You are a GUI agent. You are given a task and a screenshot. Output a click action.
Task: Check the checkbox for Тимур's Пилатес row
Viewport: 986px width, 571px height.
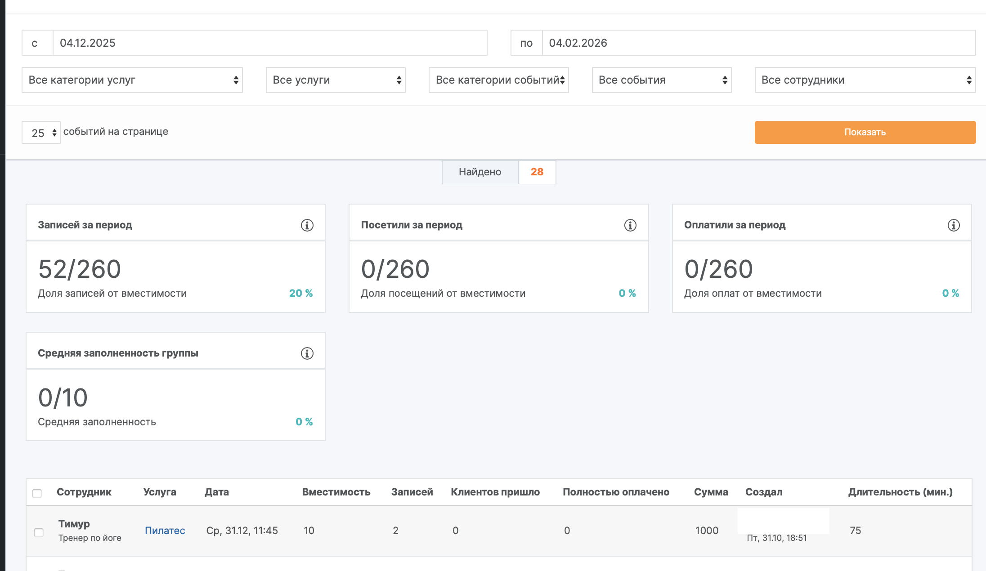pos(39,532)
